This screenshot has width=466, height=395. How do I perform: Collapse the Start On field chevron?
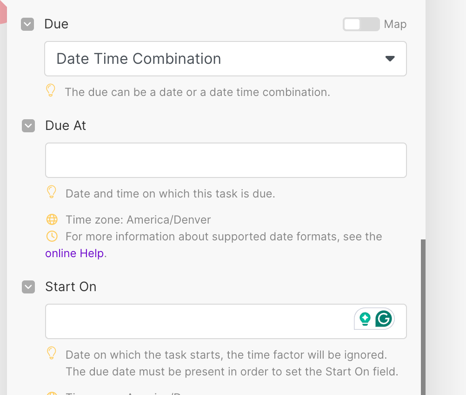(x=28, y=287)
